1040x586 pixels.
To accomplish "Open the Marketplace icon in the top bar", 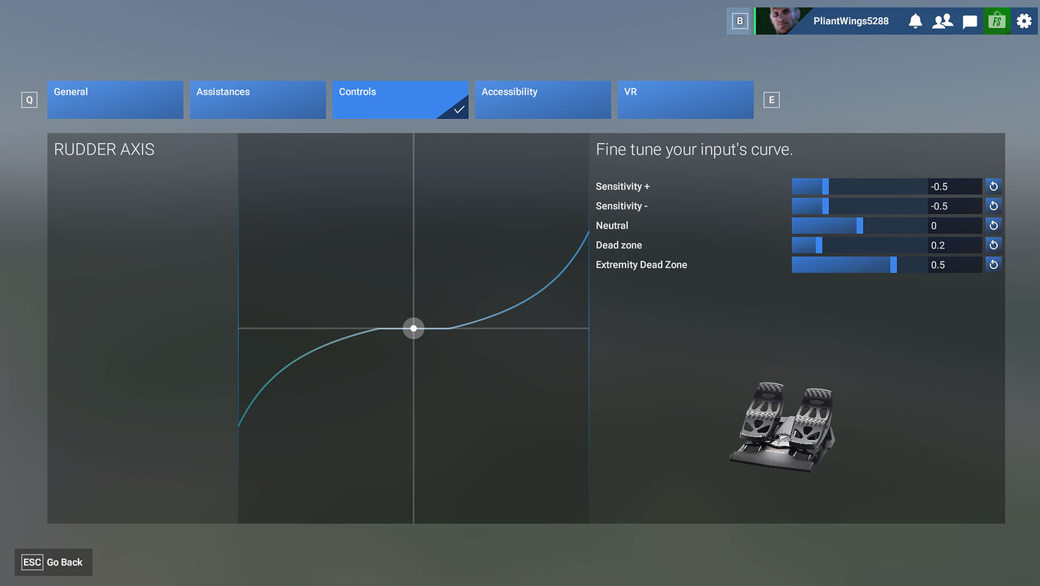I will point(996,20).
